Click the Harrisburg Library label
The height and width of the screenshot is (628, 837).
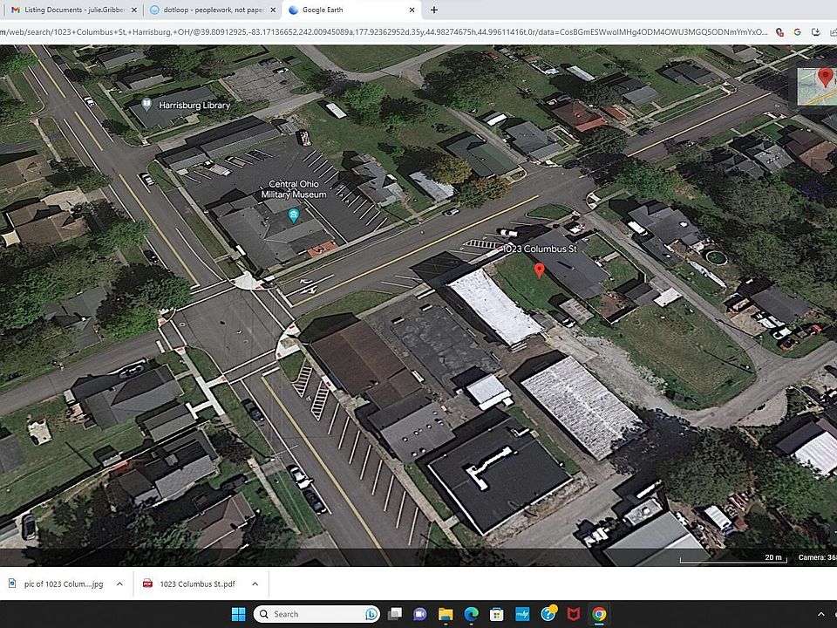[194, 106]
